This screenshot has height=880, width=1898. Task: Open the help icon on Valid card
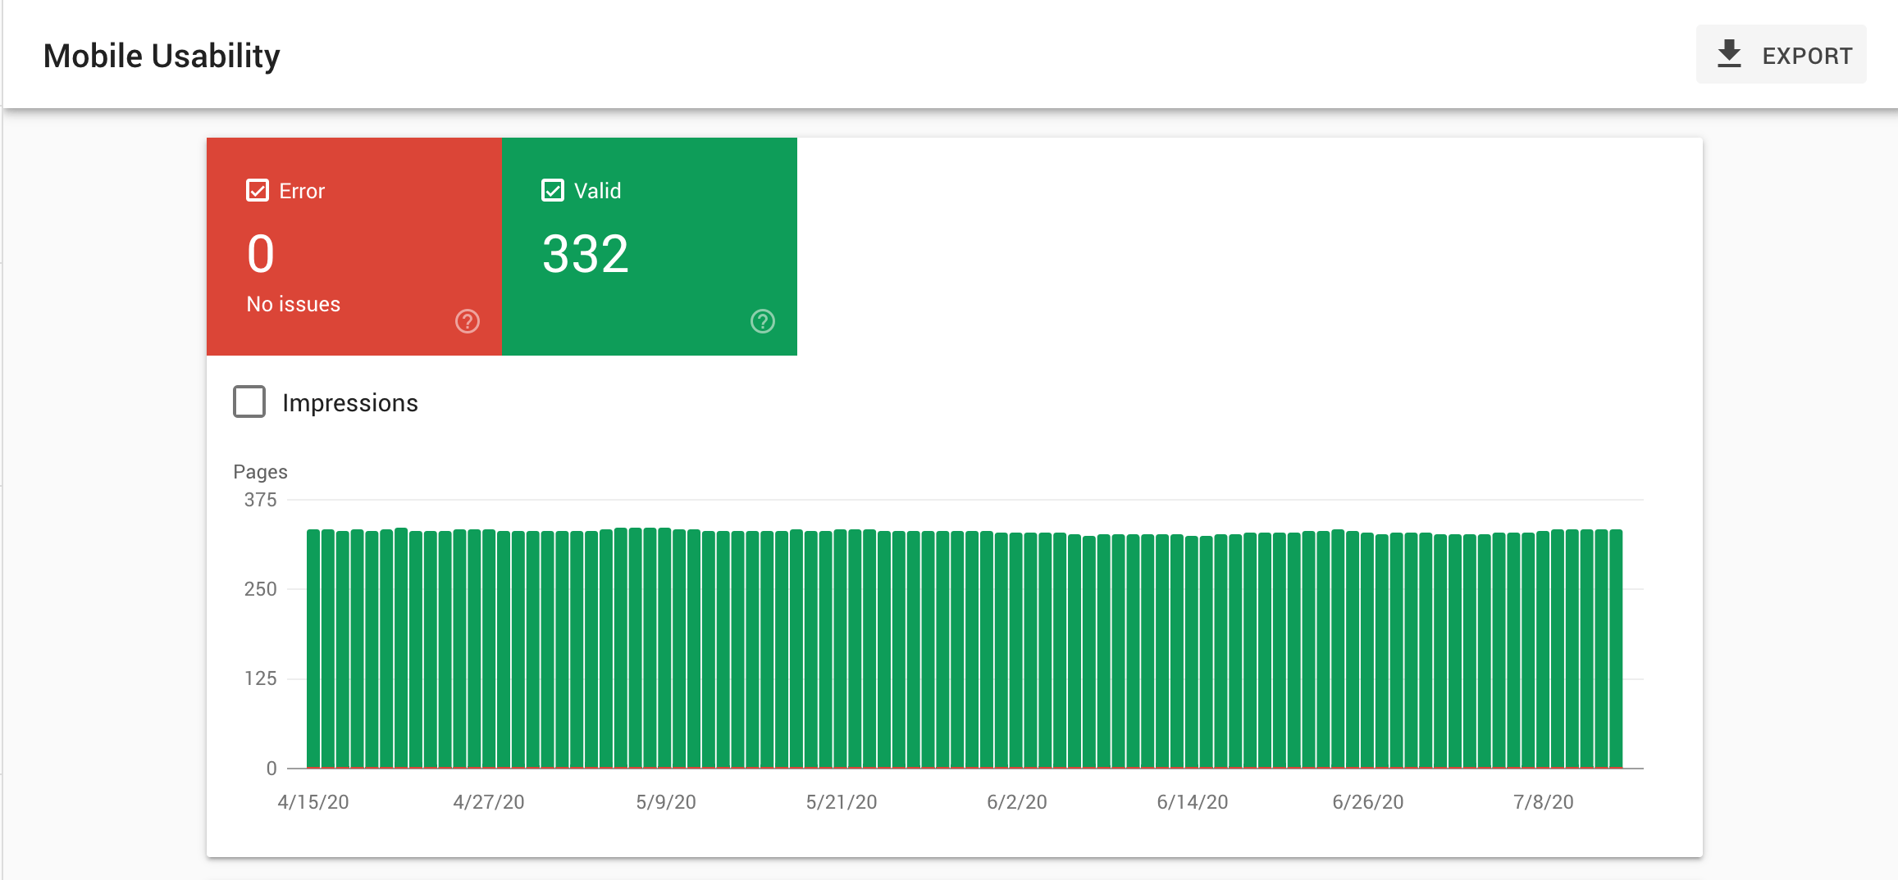(763, 321)
